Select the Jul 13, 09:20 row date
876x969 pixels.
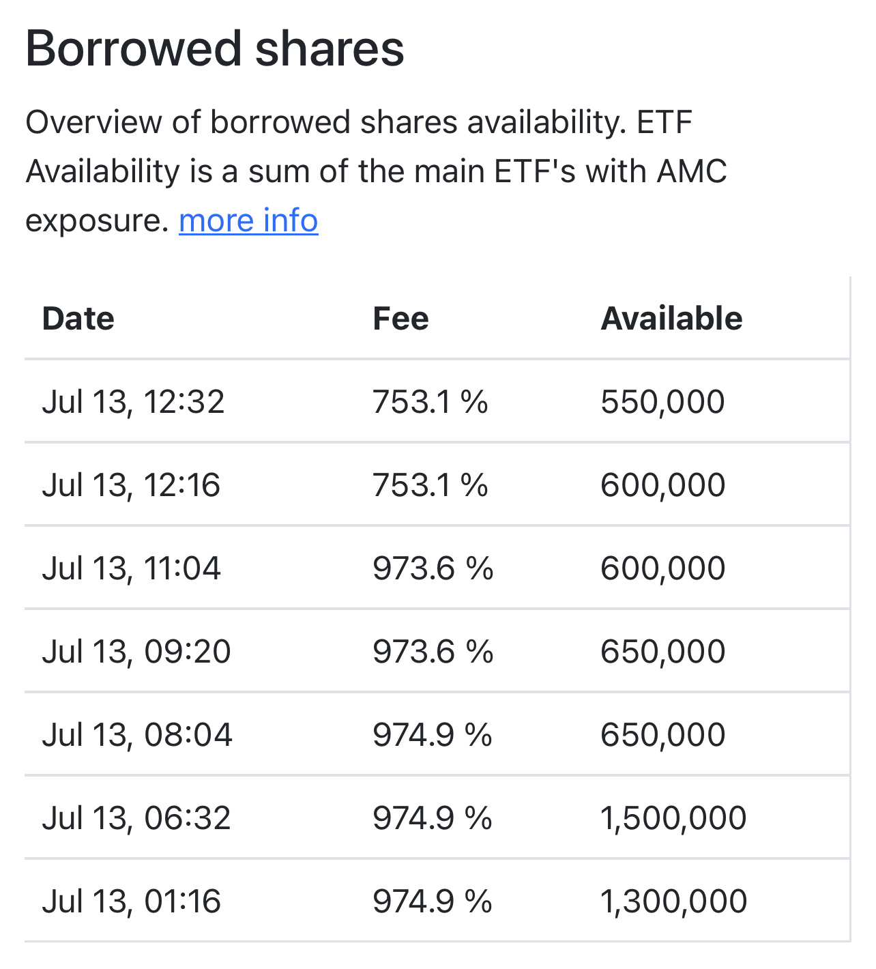(136, 651)
